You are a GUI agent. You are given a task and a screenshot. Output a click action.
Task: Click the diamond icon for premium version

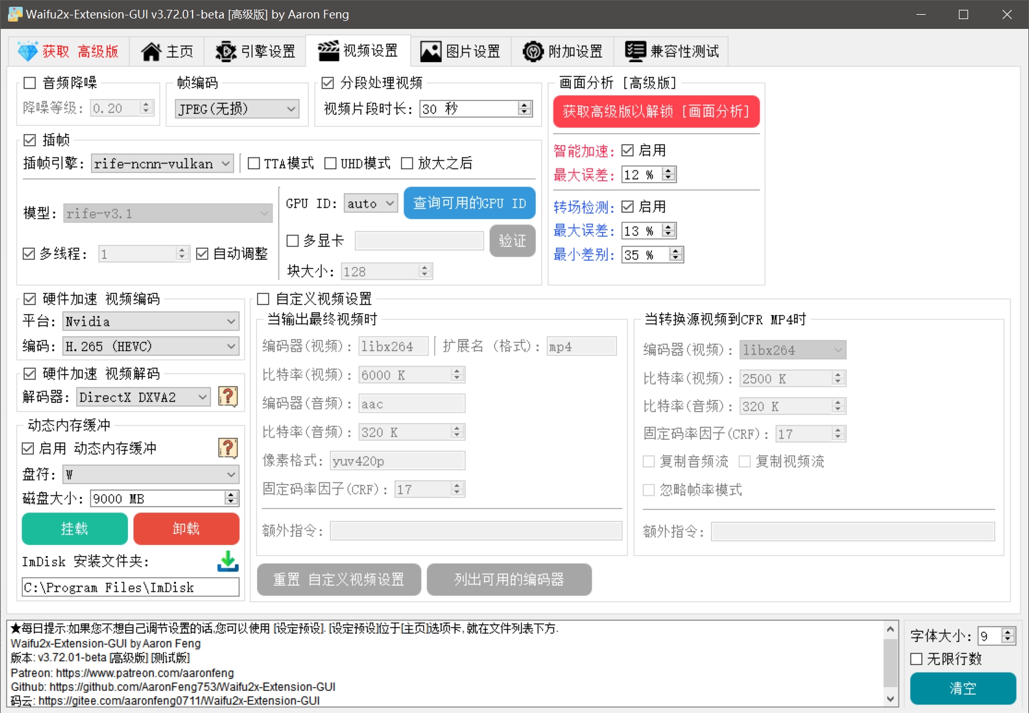click(x=28, y=51)
